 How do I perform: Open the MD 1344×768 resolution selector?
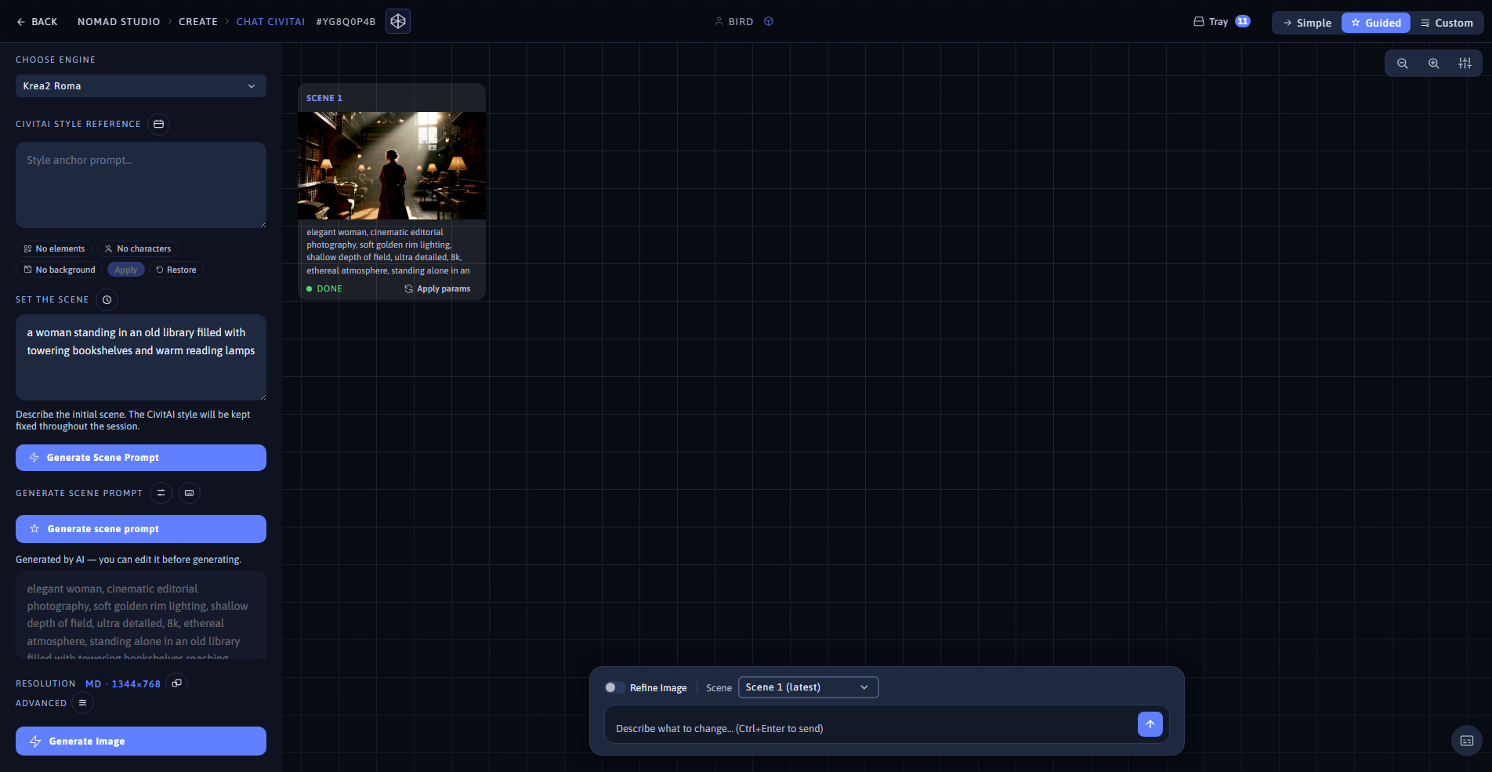pyautogui.click(x=123, y=684)
